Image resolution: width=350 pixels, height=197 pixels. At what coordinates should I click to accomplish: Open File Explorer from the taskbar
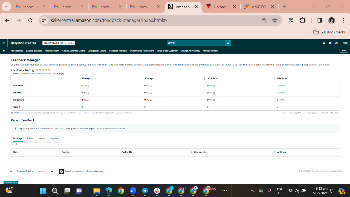97,191
